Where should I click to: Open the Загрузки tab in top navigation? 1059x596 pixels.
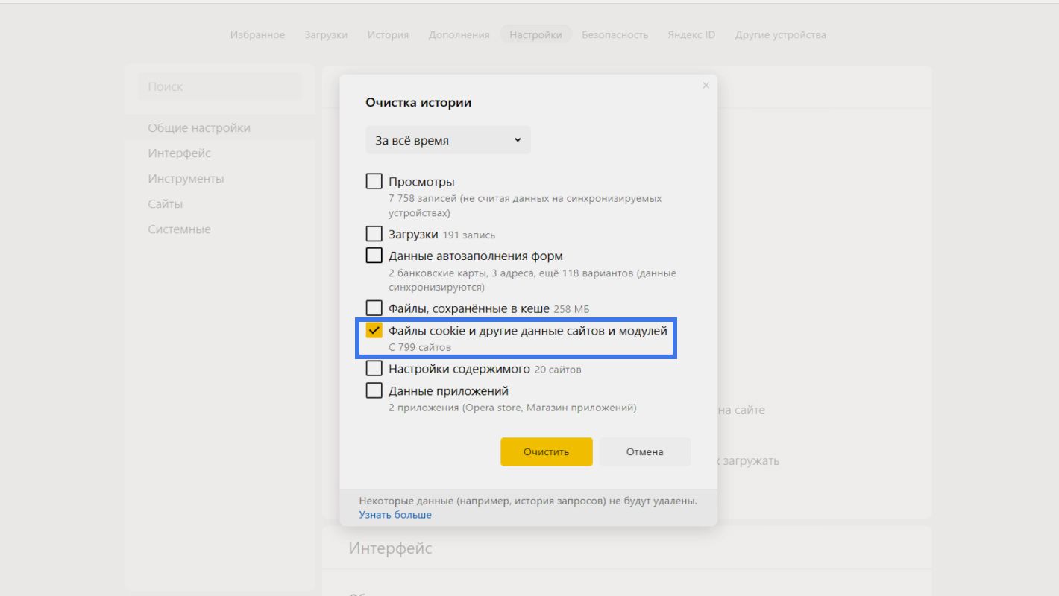point(326,35)
